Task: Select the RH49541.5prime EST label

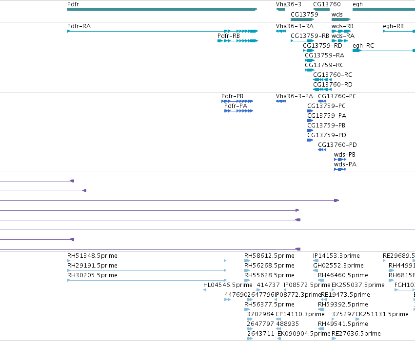Action: point(343,324)
